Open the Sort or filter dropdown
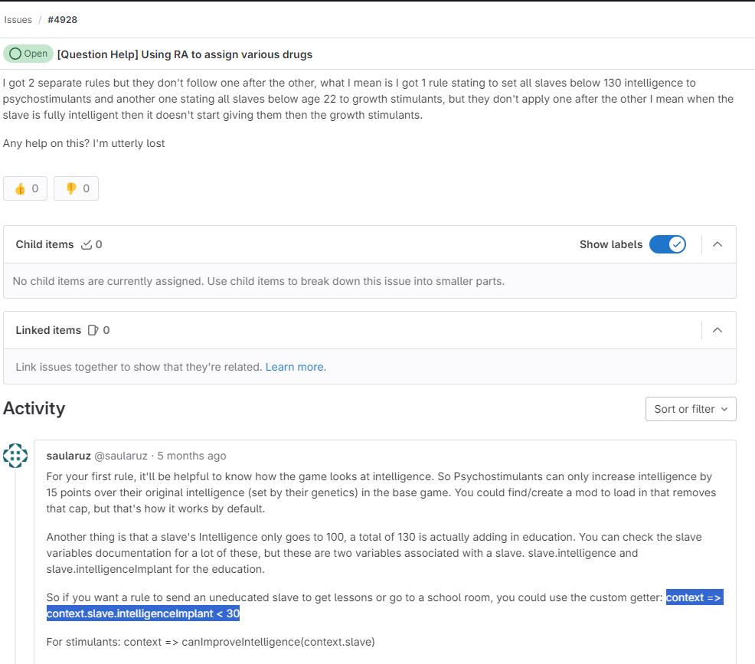This screenshot has height=664, width=755. click(691, 409)
